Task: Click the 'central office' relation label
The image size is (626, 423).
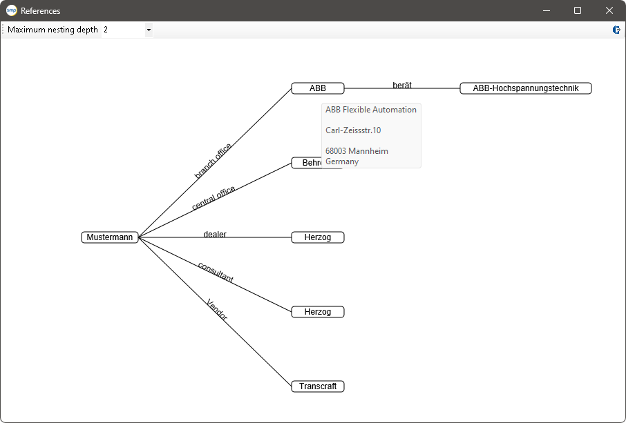Action: (x=214, y=198)
